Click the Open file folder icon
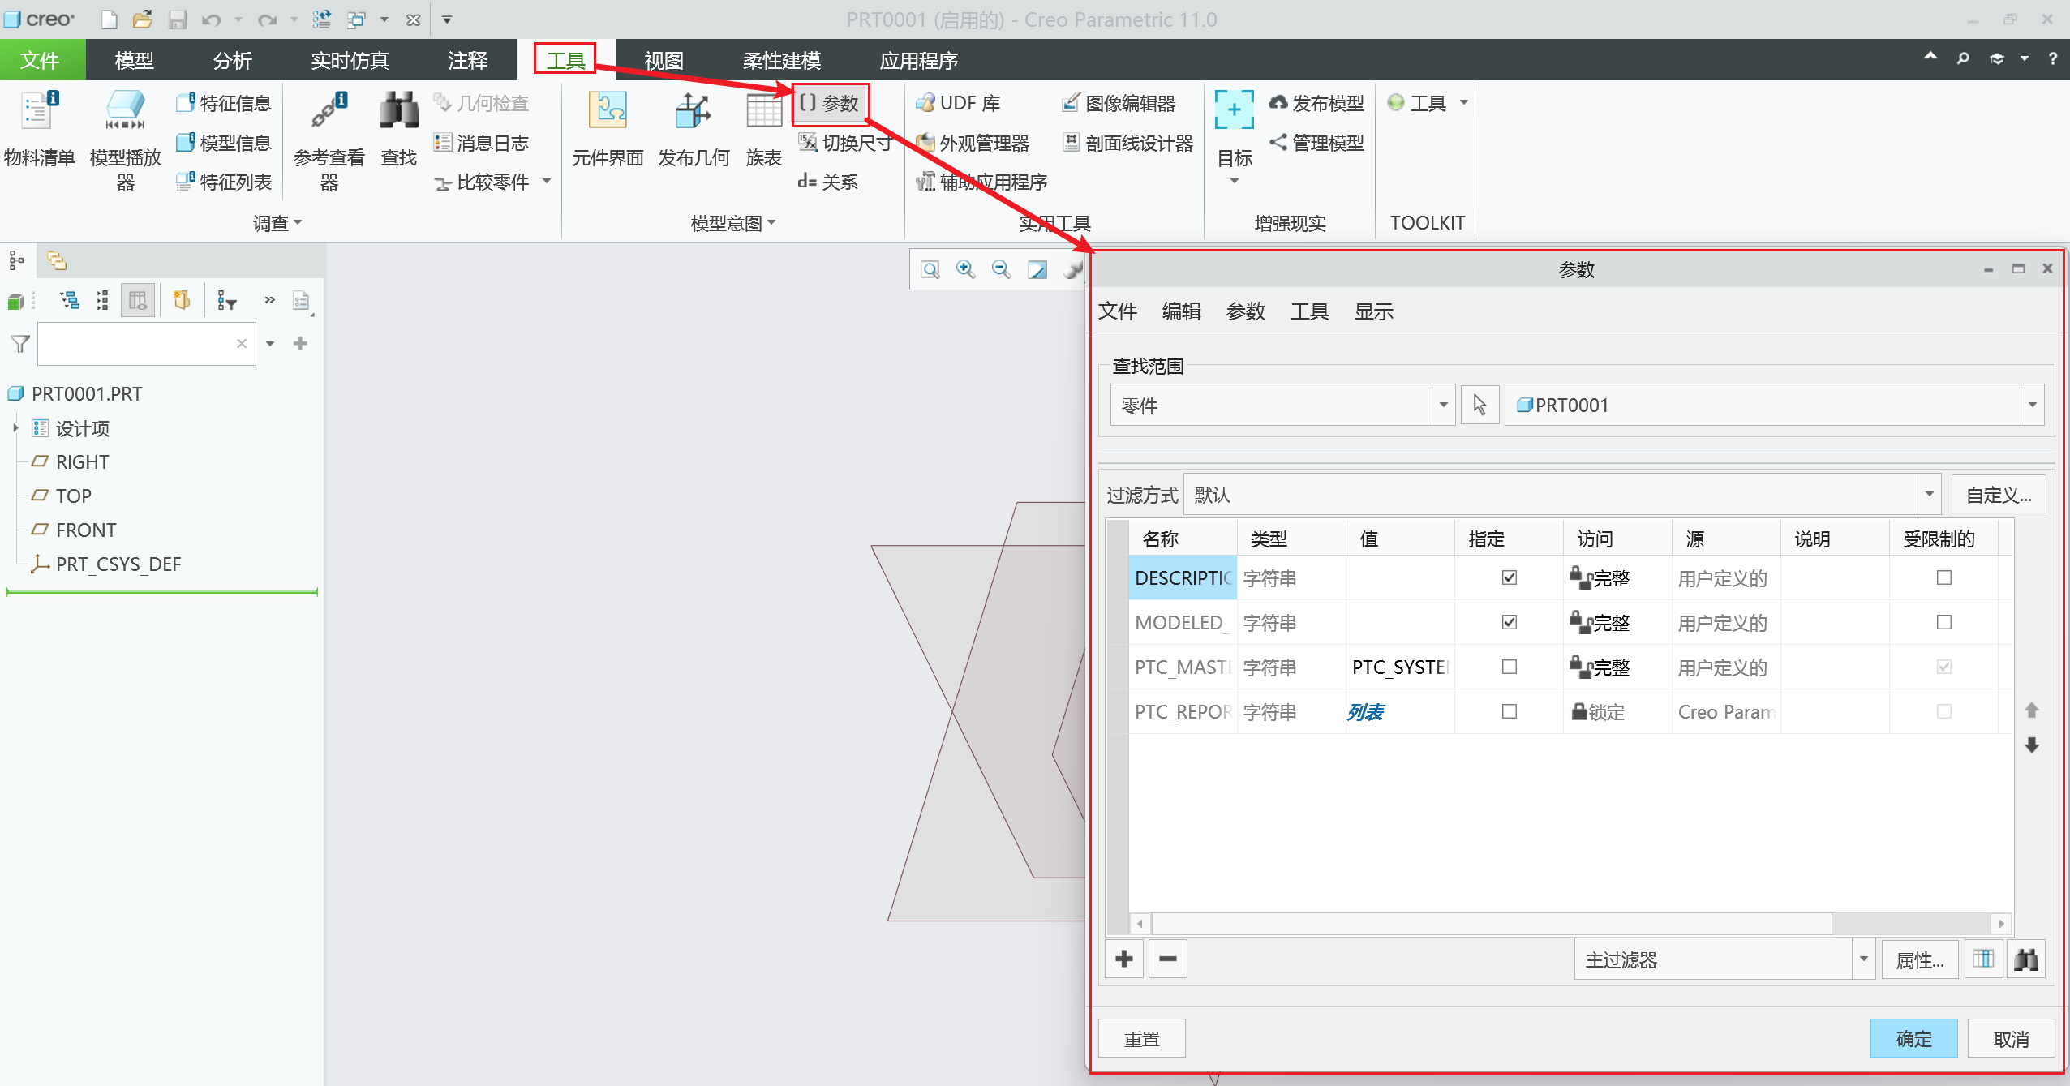The image size is (2070, 1086). coord(143,19)
